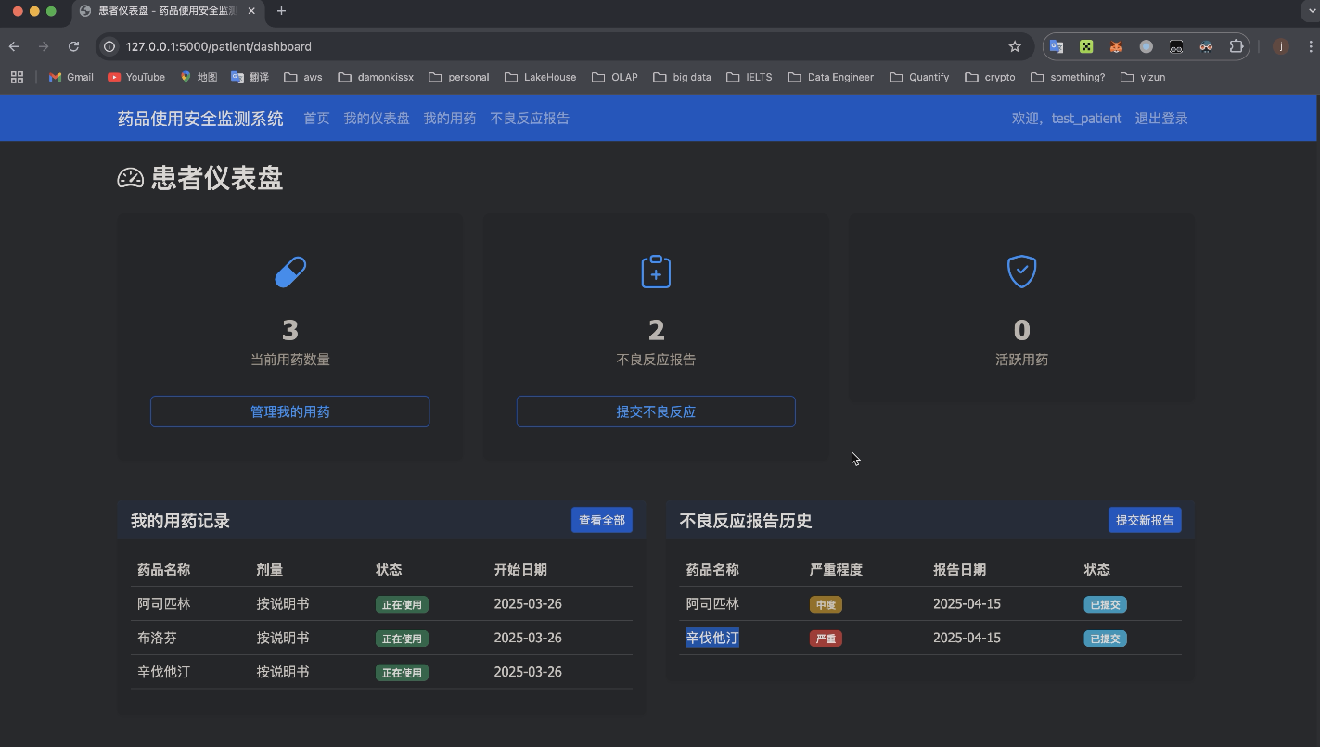Viewport: 1320px width, 747px height.
Task: Click the shield checkmark icon above 活跃用药
Action: 1021,272
